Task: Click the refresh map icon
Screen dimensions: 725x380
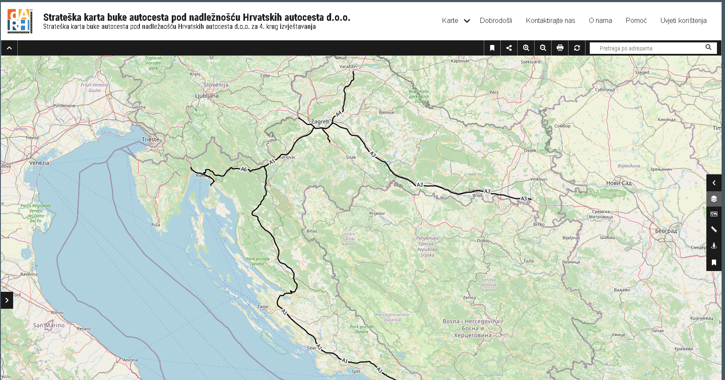Action: [x=577, y=48]
